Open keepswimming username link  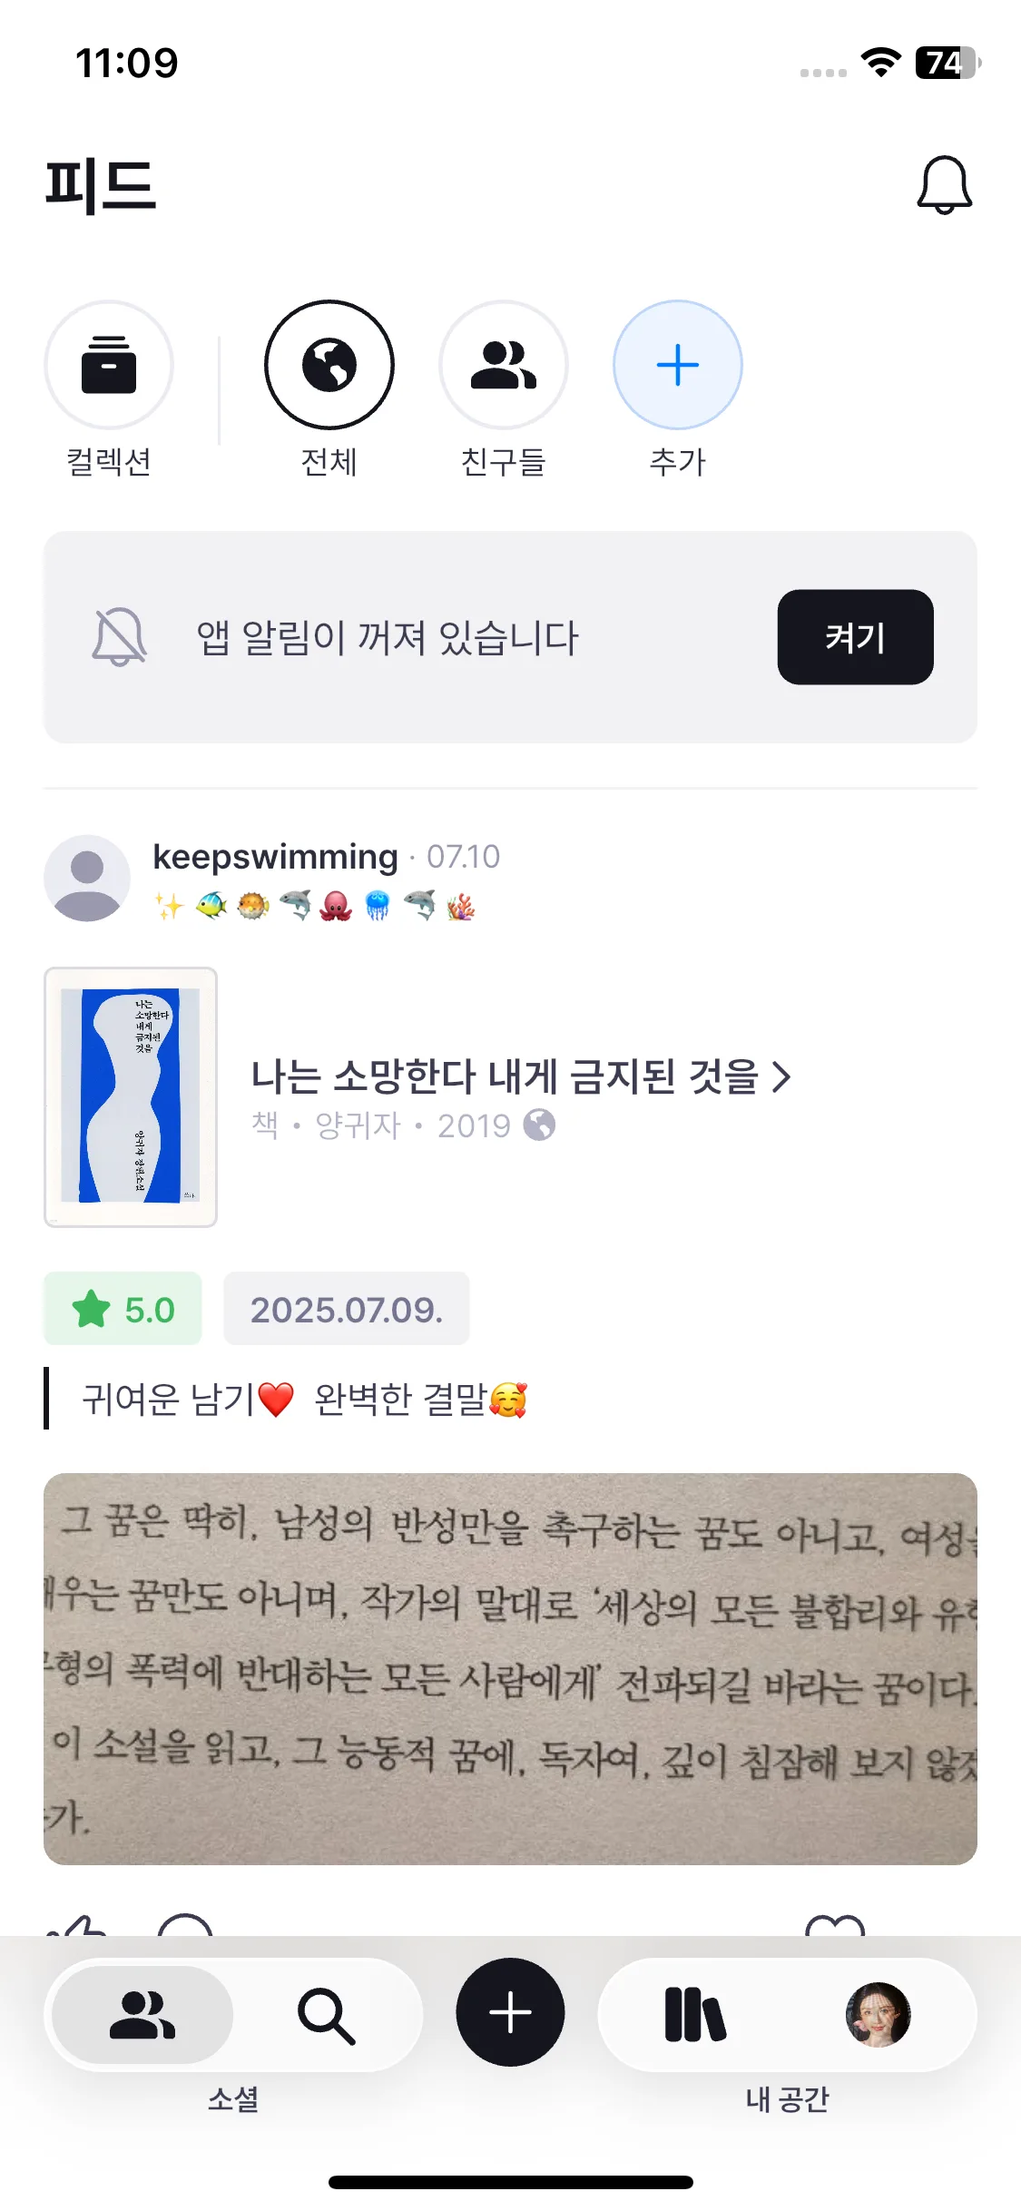pyautogui.click(x=275, y=857)
